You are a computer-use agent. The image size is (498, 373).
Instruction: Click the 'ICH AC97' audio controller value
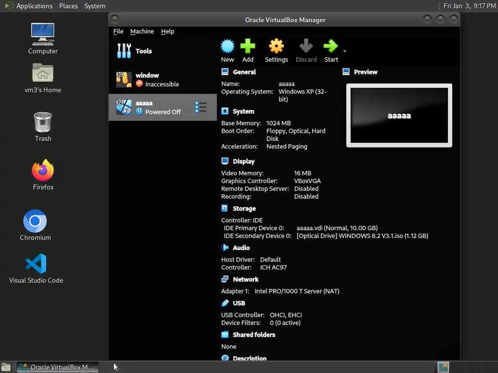(273, 268)
